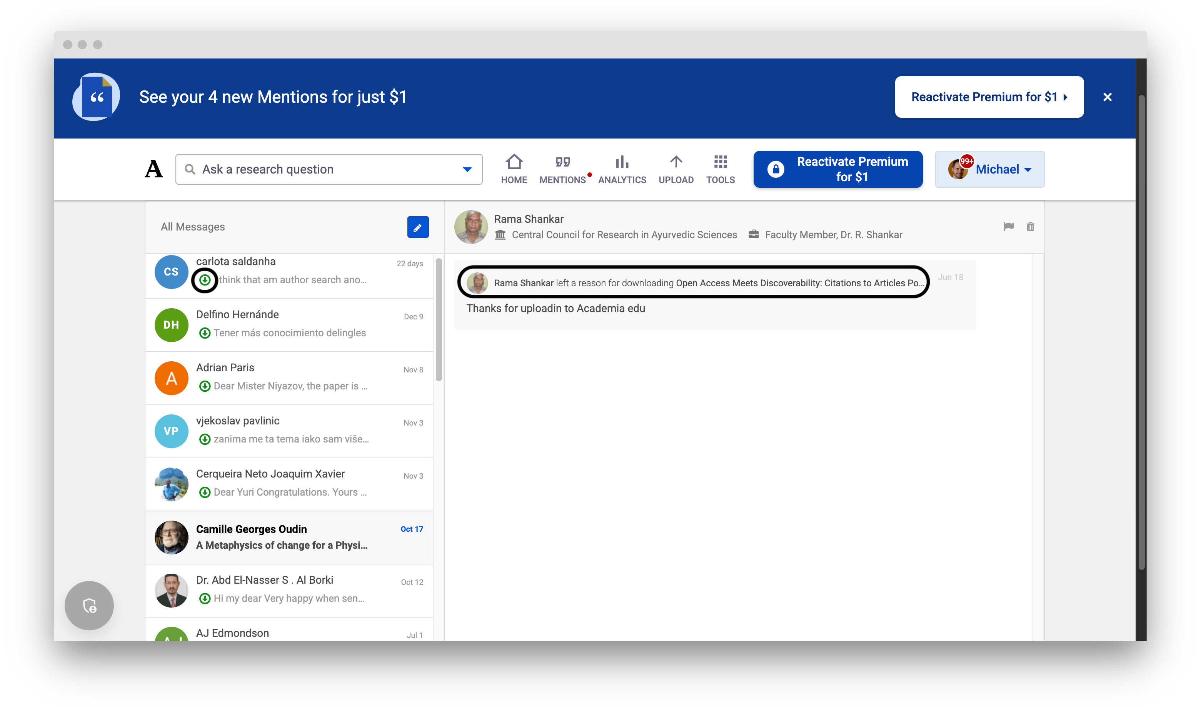This screenshot has height=718, width=1201.
Task: Flag the Rama Shankar conversation
Action: click(1009, 226)
